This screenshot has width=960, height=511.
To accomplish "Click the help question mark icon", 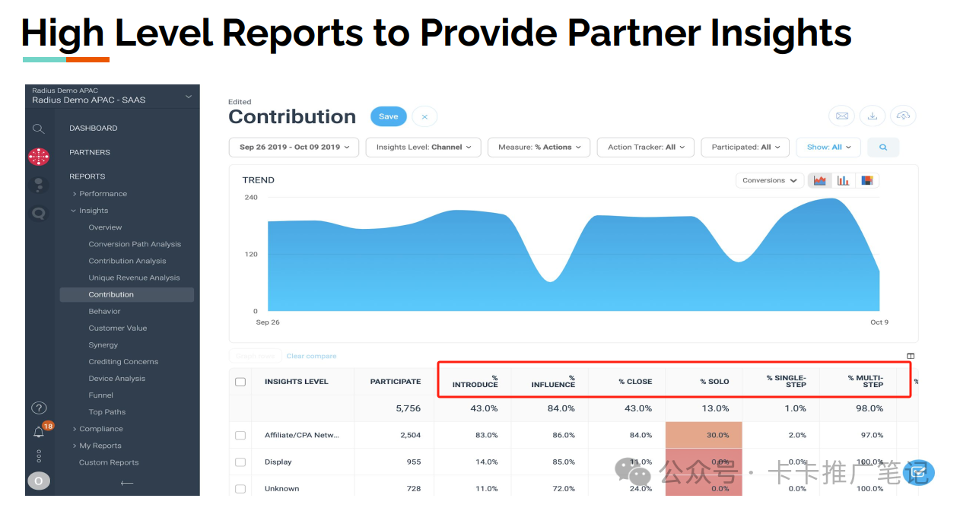I will (x=39, y=408).
